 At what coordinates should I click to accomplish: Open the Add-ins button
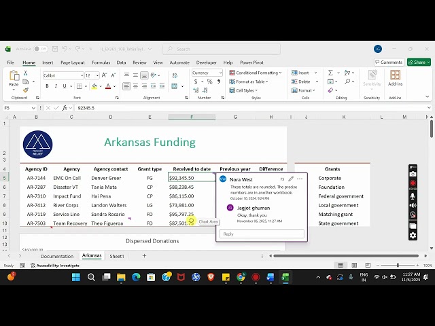coord(395,78)
